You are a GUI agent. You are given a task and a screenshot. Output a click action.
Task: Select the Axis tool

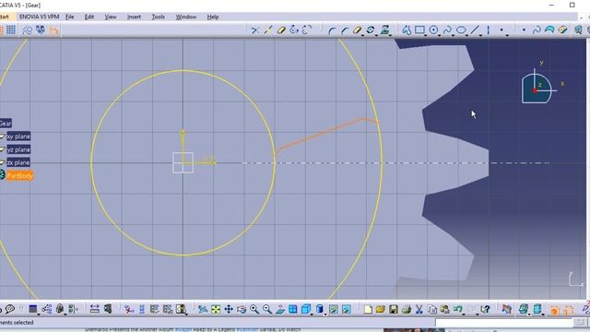(x=488, y=30)
